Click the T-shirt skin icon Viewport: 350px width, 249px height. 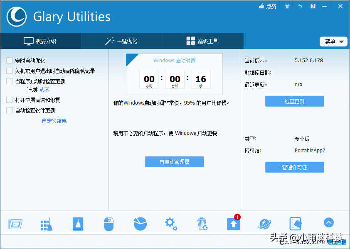click(287, 6)
